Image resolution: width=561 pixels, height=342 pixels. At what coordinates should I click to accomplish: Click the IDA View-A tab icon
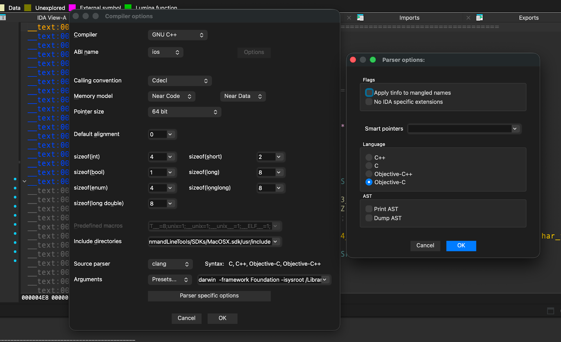[3, 18]
